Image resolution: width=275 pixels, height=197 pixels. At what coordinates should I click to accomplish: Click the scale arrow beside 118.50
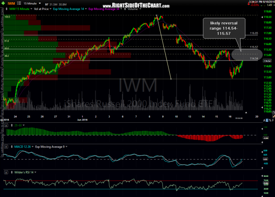coord(262,17)
